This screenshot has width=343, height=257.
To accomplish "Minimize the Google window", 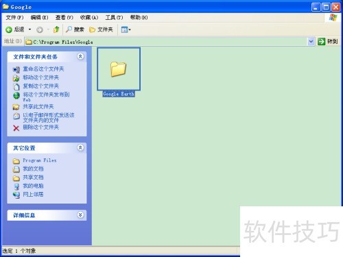I will point(316,7).
